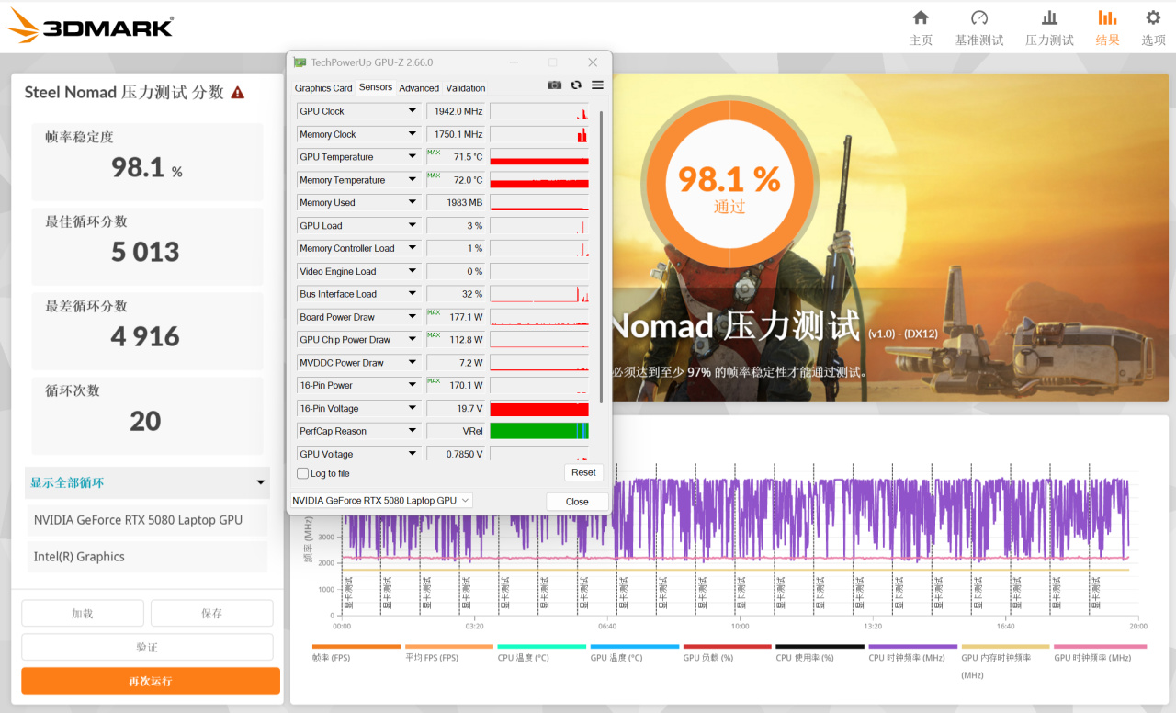Minimize the GPU-Z window
Image resolution: width=1176 pixels, height=713 pixels.
click(x=513, y=62)
